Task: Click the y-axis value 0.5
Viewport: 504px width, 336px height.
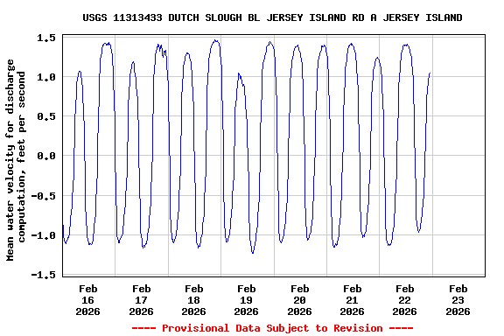Action: tap(46, 116)
